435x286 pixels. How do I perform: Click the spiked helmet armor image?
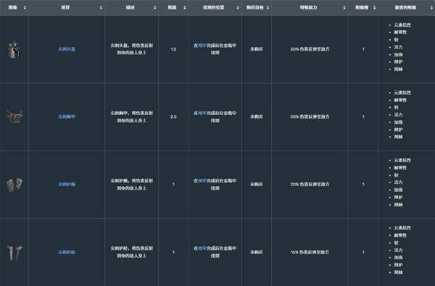[14, 50]
